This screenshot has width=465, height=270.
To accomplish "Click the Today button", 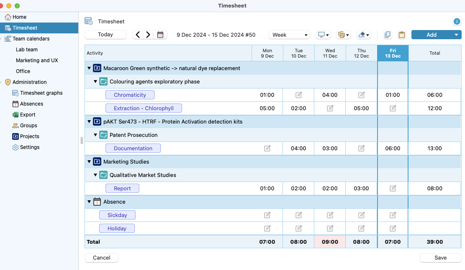I will pos(105,35).
